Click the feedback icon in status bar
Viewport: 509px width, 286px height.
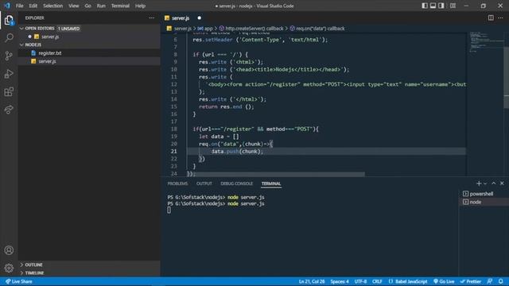pyautogui.click(x=490, y=281)
